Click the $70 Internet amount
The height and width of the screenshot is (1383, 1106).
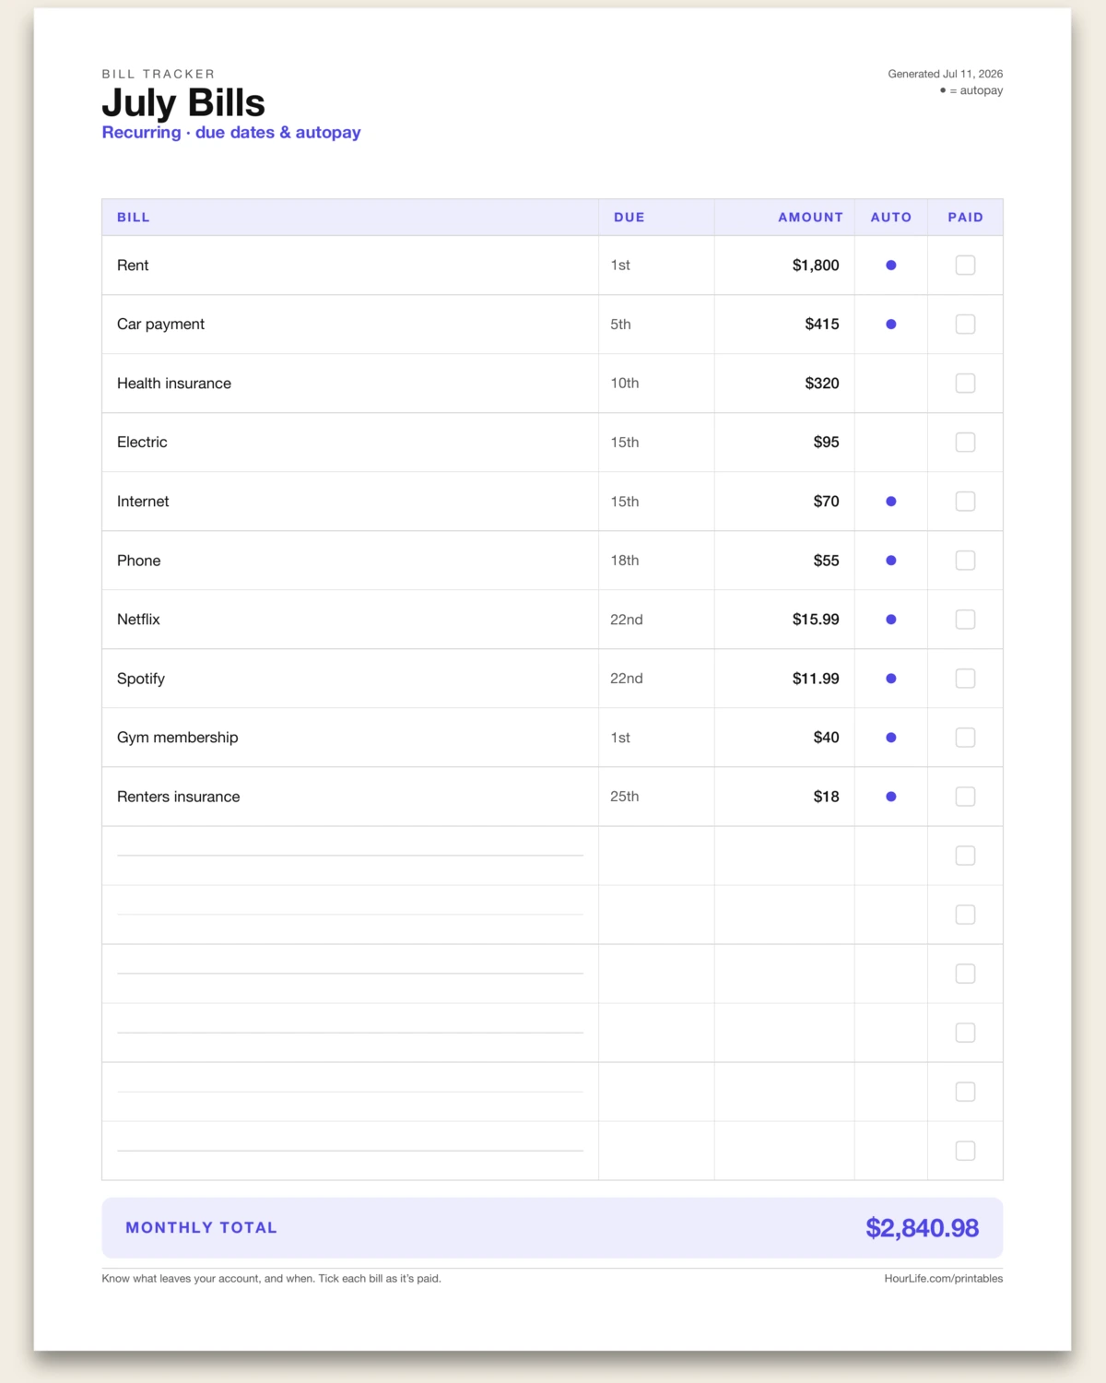pos(827,502)
